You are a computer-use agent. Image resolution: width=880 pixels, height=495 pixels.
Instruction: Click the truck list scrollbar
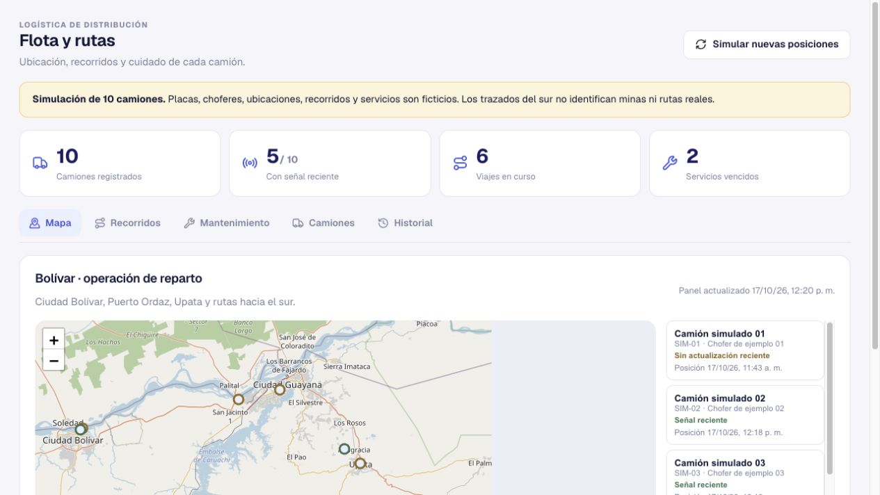[x=829, y=398]
